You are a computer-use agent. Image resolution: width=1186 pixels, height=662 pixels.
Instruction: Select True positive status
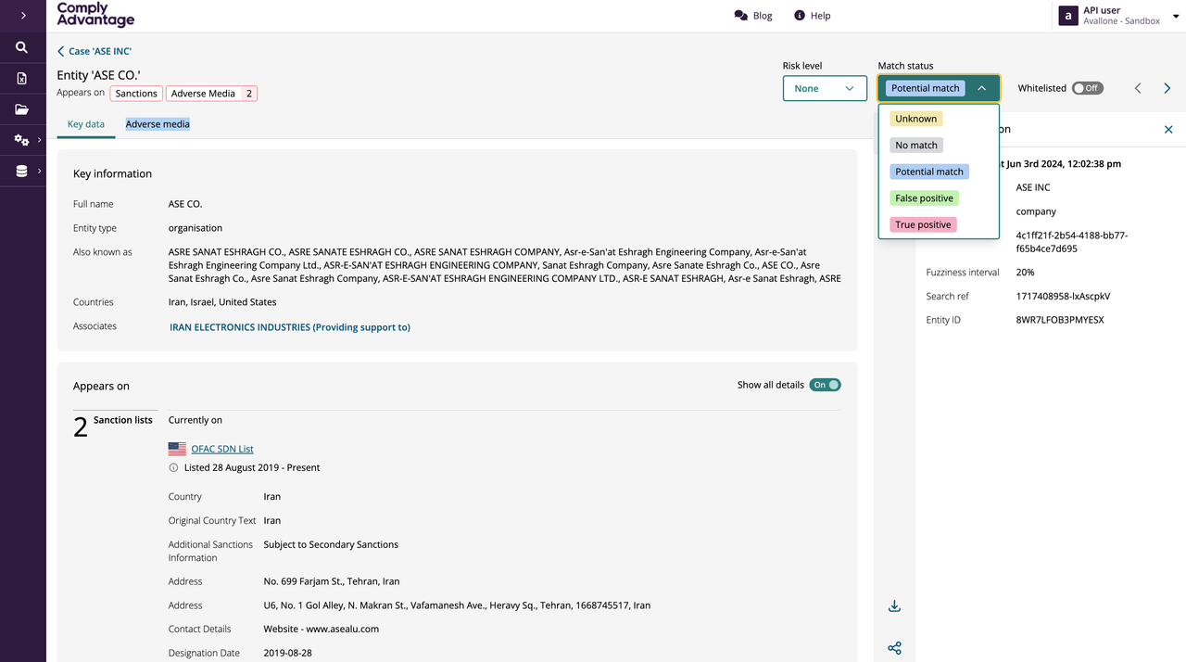[923, 224]
